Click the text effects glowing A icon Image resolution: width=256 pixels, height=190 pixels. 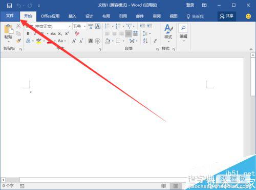click(28, 41)
